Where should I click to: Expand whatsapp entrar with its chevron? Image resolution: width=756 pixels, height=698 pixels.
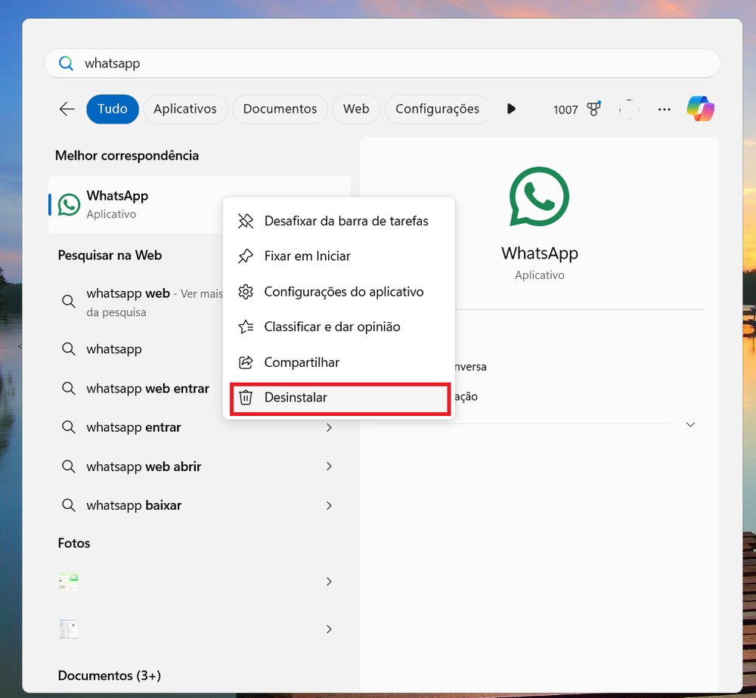click(x=329, y=427)
